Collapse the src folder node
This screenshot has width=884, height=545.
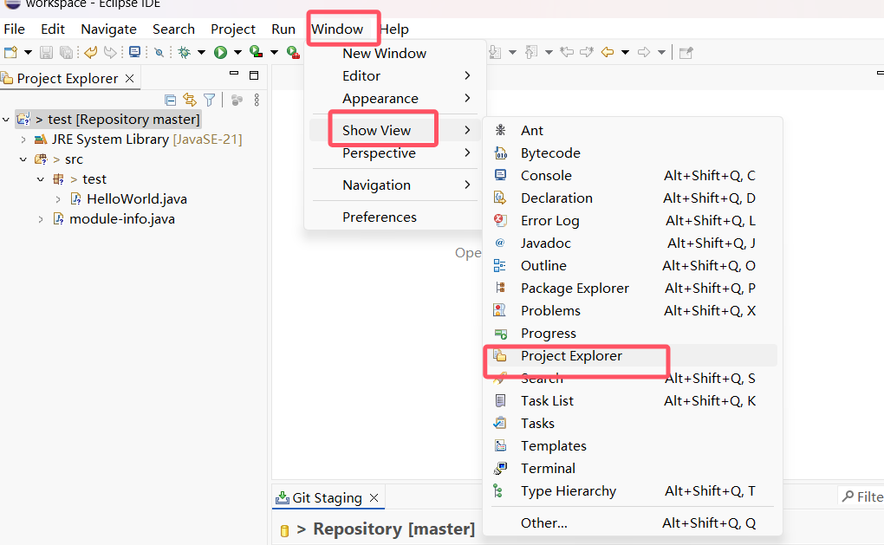tap(23, 159)
